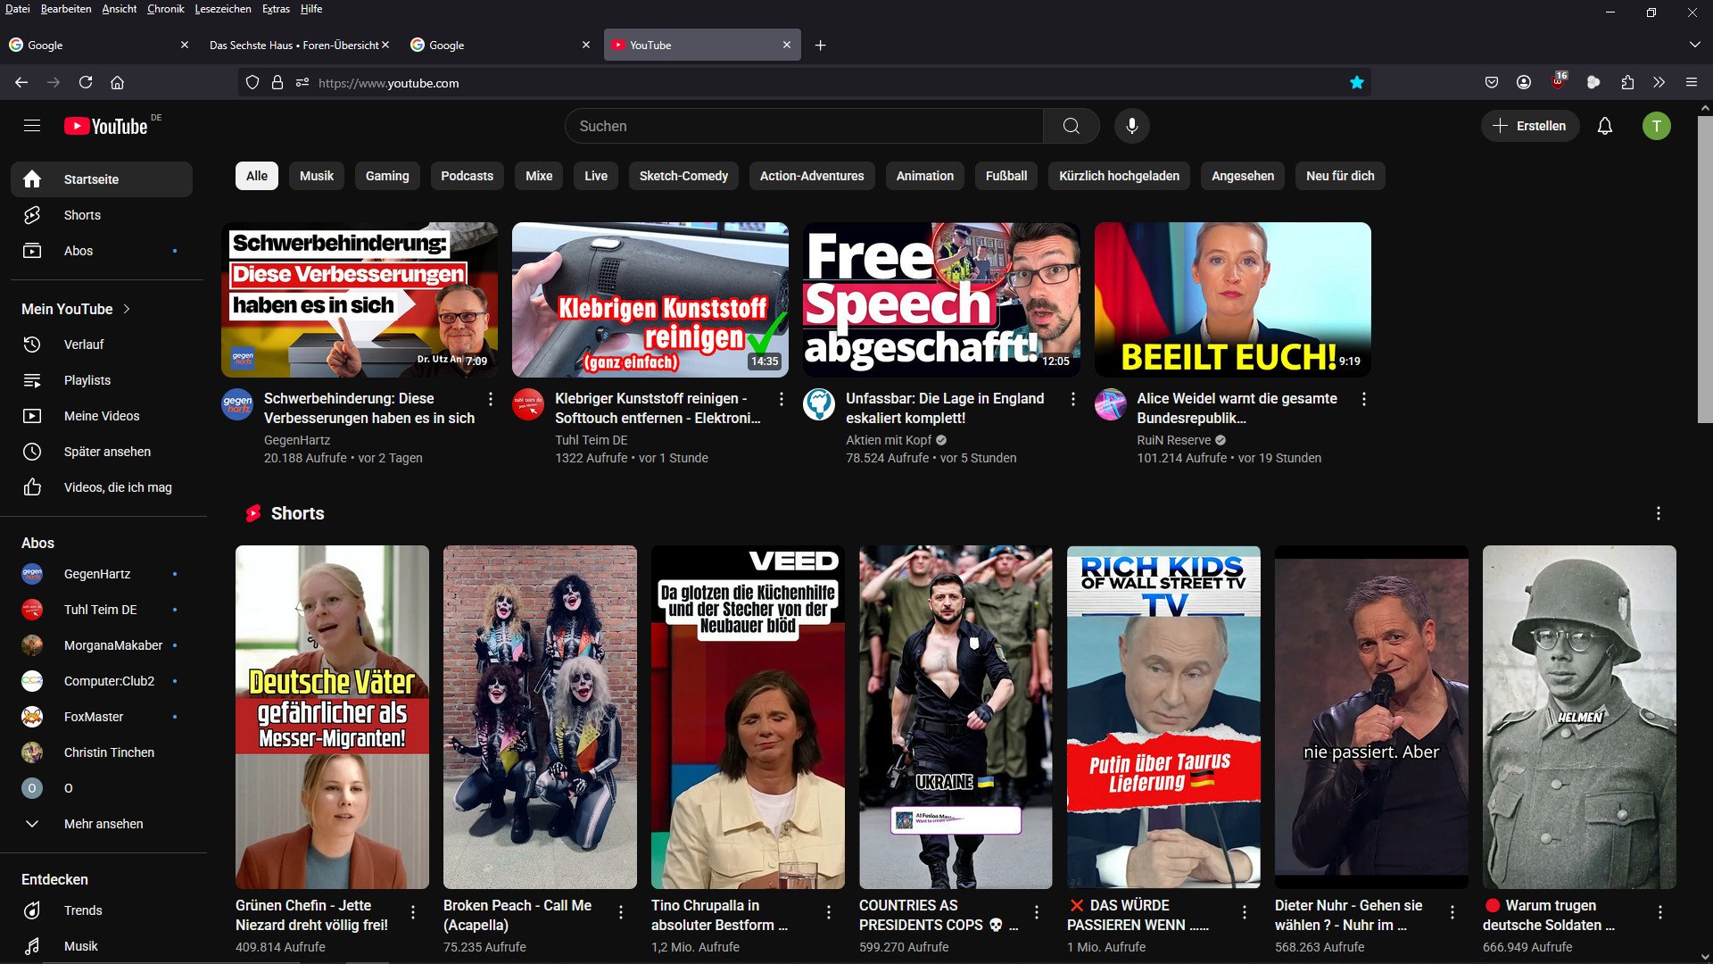The width and height of the screenshot is (1713, 964).
Task: Click the address bar URL
Action: 388,83
